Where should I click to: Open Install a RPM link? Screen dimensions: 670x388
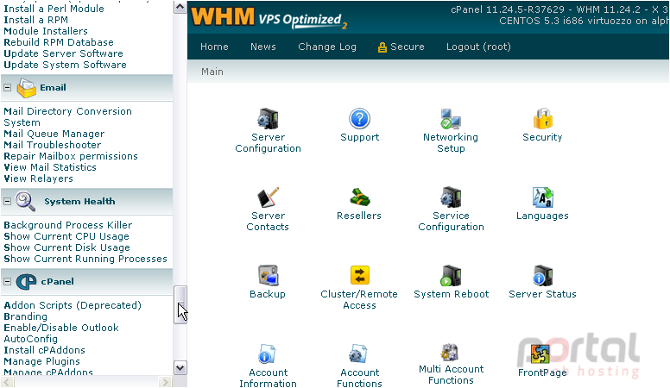click(36, 20)
